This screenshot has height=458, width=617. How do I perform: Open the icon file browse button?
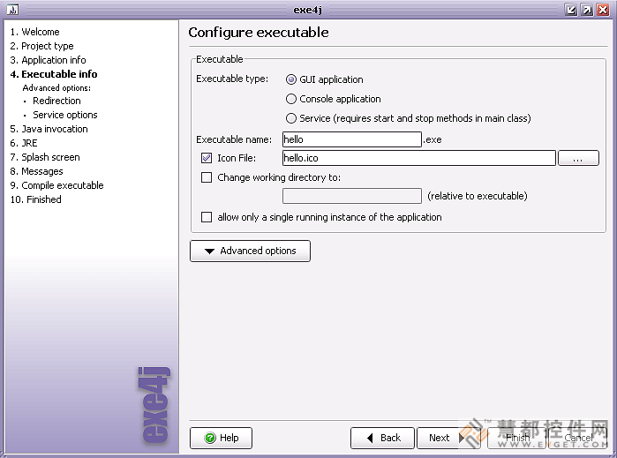point(578,158)
